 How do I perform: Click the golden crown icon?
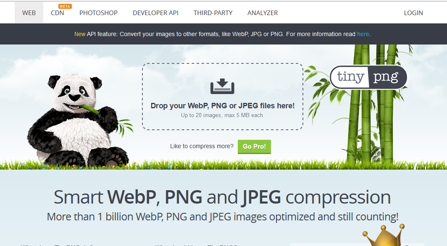[x=384, y=235]
